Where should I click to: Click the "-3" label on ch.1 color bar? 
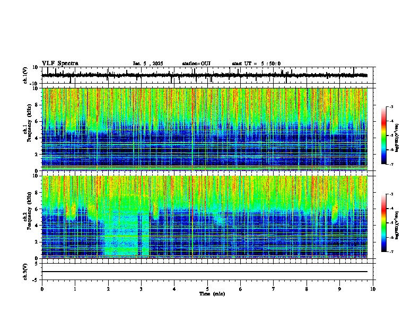[391, 107]
